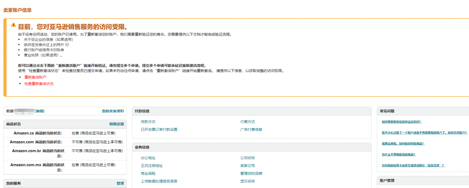Click 管理 link in 您的服务 panel
Image resolution: width=469 pixels, height=188 pixels.
tap(120, 183)
